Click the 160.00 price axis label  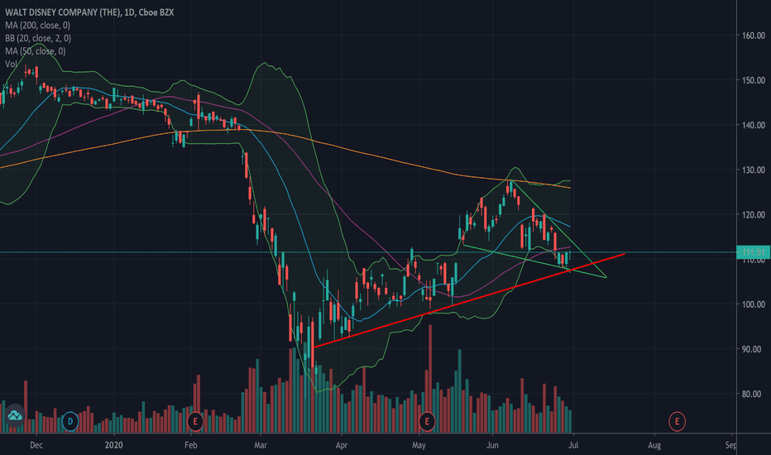[x=754, y=36]
